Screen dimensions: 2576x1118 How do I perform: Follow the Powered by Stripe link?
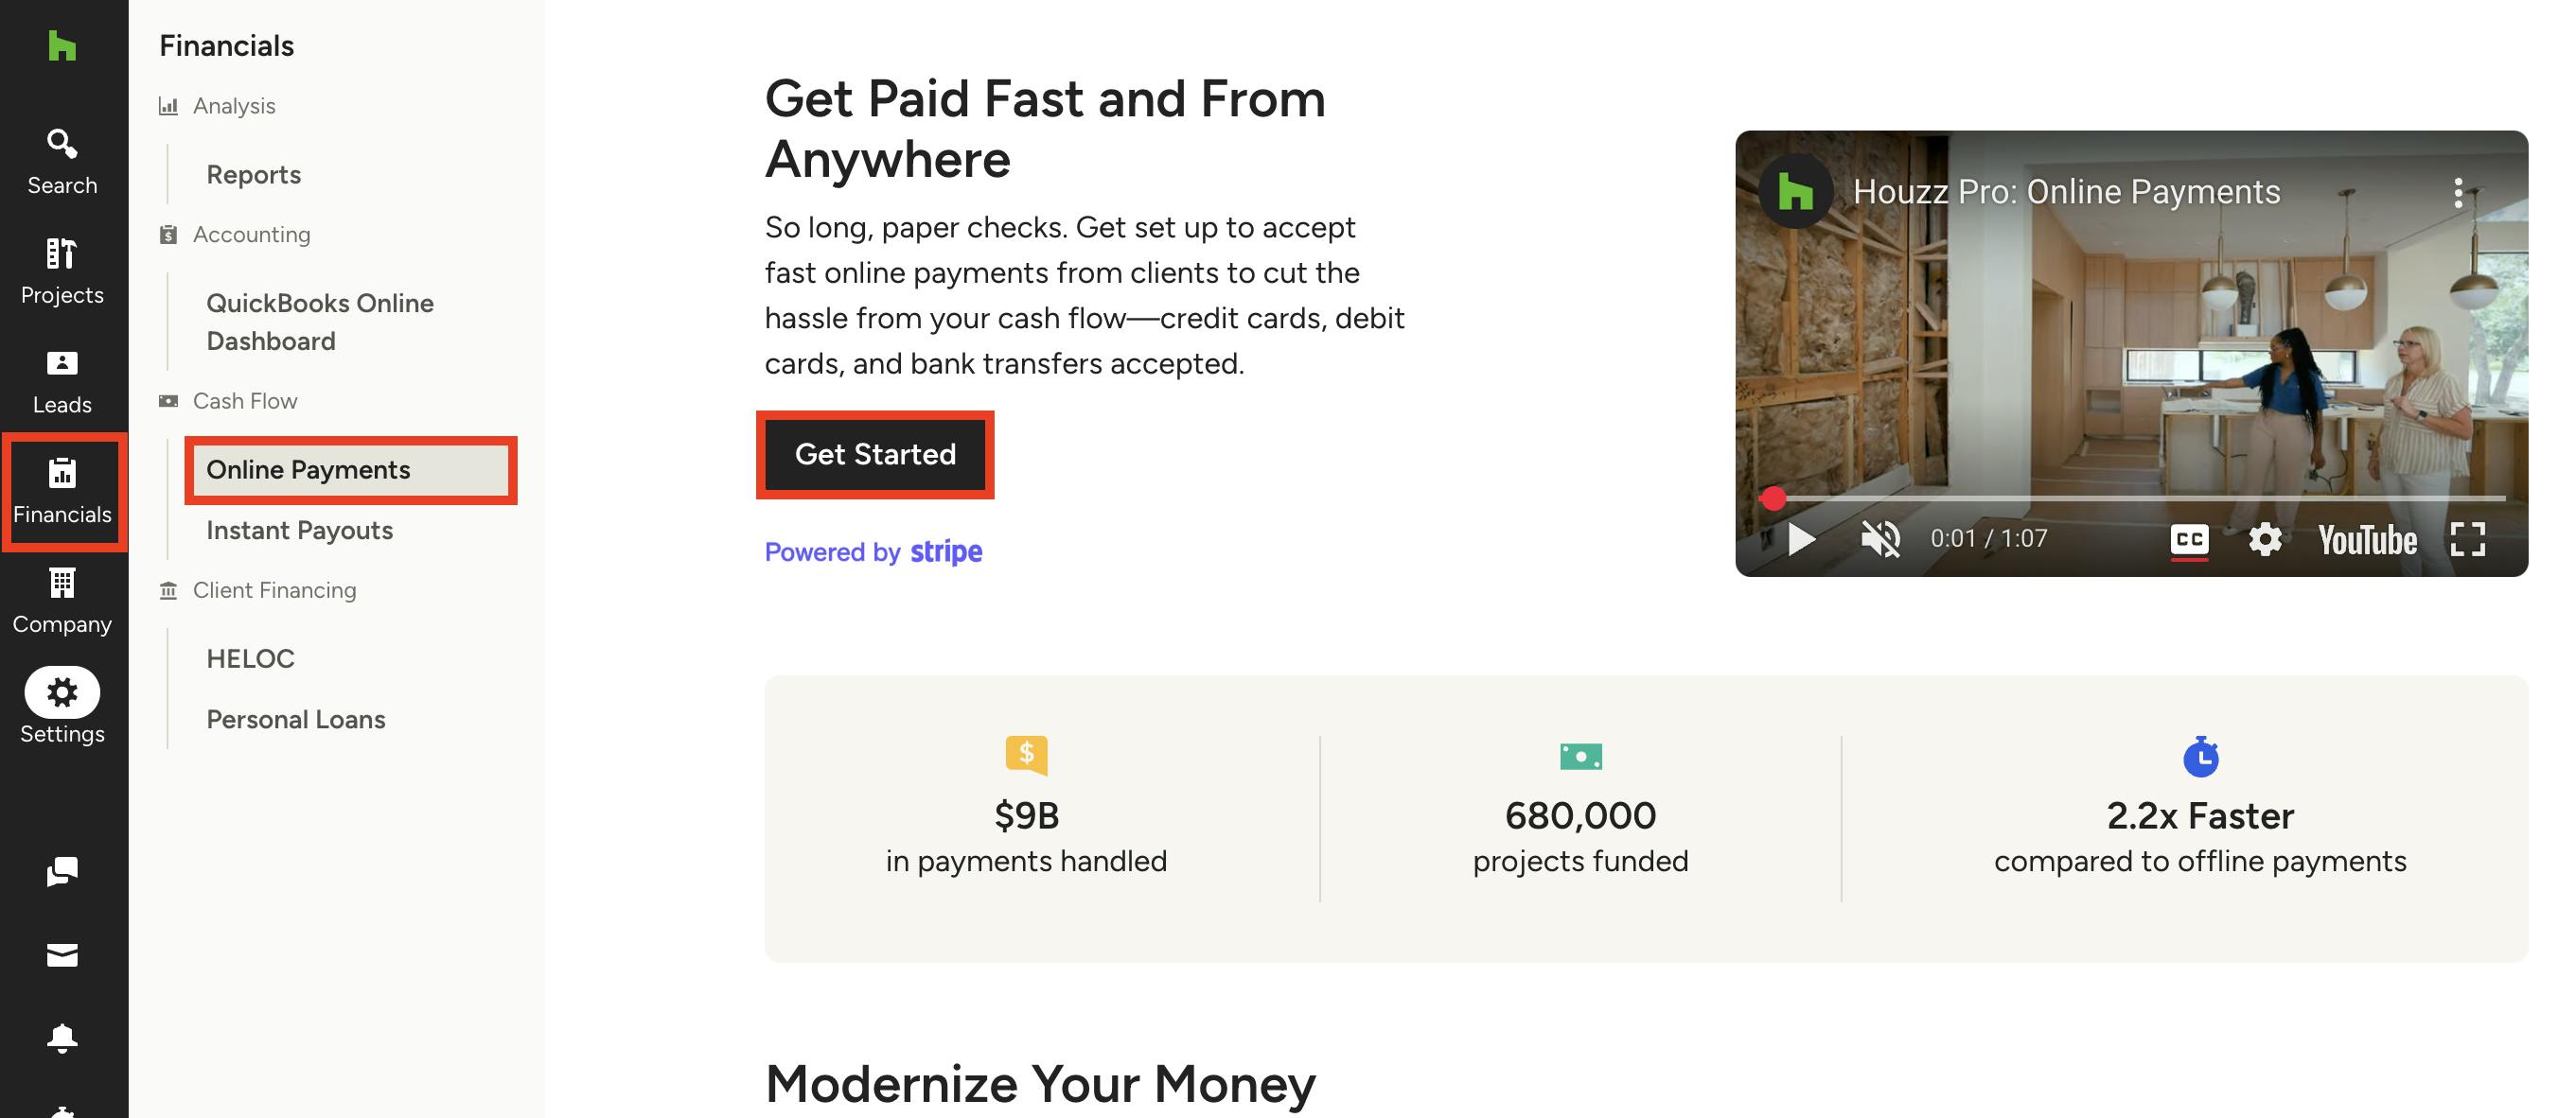coord(873,551)
